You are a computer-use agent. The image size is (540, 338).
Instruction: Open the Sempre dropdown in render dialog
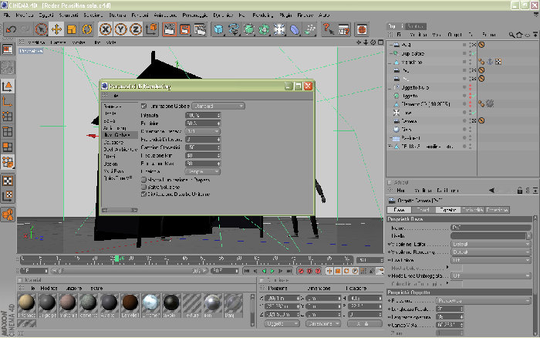click(x=203, y=171)
